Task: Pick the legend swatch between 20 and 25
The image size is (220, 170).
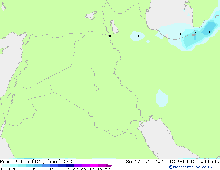Action: click(62, 165)
